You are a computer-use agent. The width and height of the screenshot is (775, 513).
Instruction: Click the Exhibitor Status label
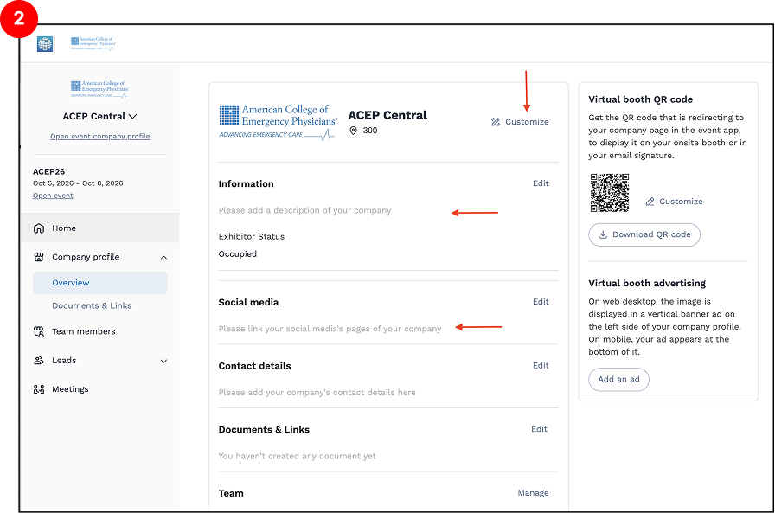tap(252, 237)
